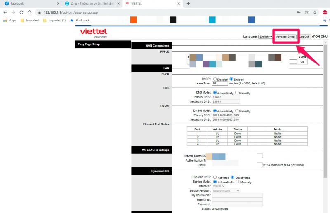
Task: Click the site security lock icon
Action: pyautogui.click(x=39, y=12)
